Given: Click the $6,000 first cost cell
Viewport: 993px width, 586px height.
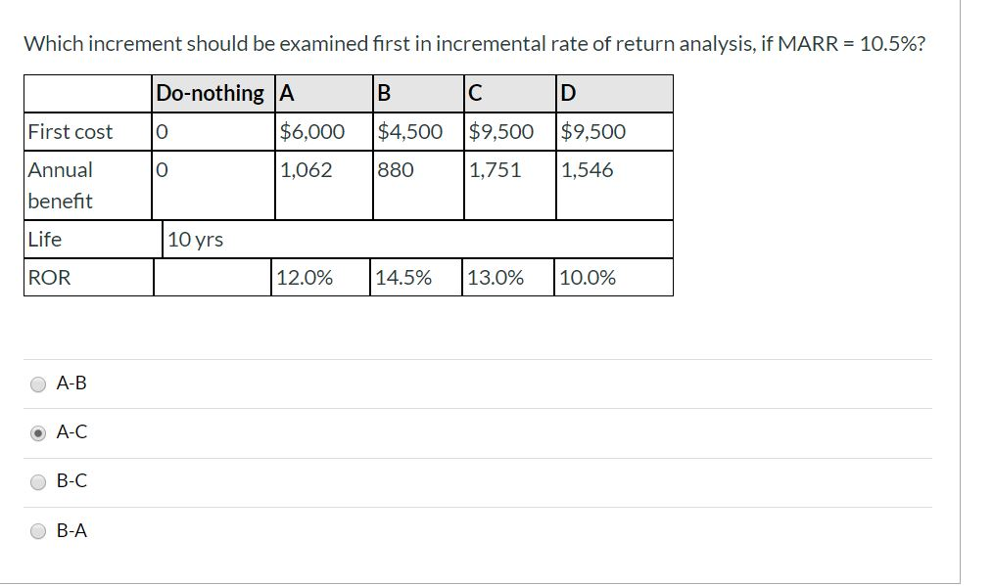Looking at the screenshot, I should pos(311,130).
